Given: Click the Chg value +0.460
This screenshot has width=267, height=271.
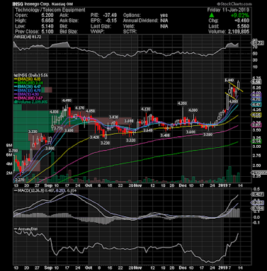Looking at the screenshot, I should (x=243, y=21).
